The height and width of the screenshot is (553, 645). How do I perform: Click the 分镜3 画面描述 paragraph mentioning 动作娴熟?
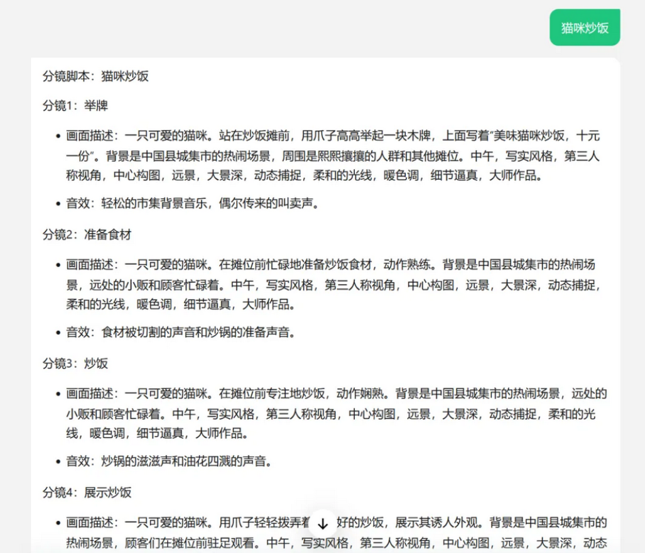(x=337, y=413)
